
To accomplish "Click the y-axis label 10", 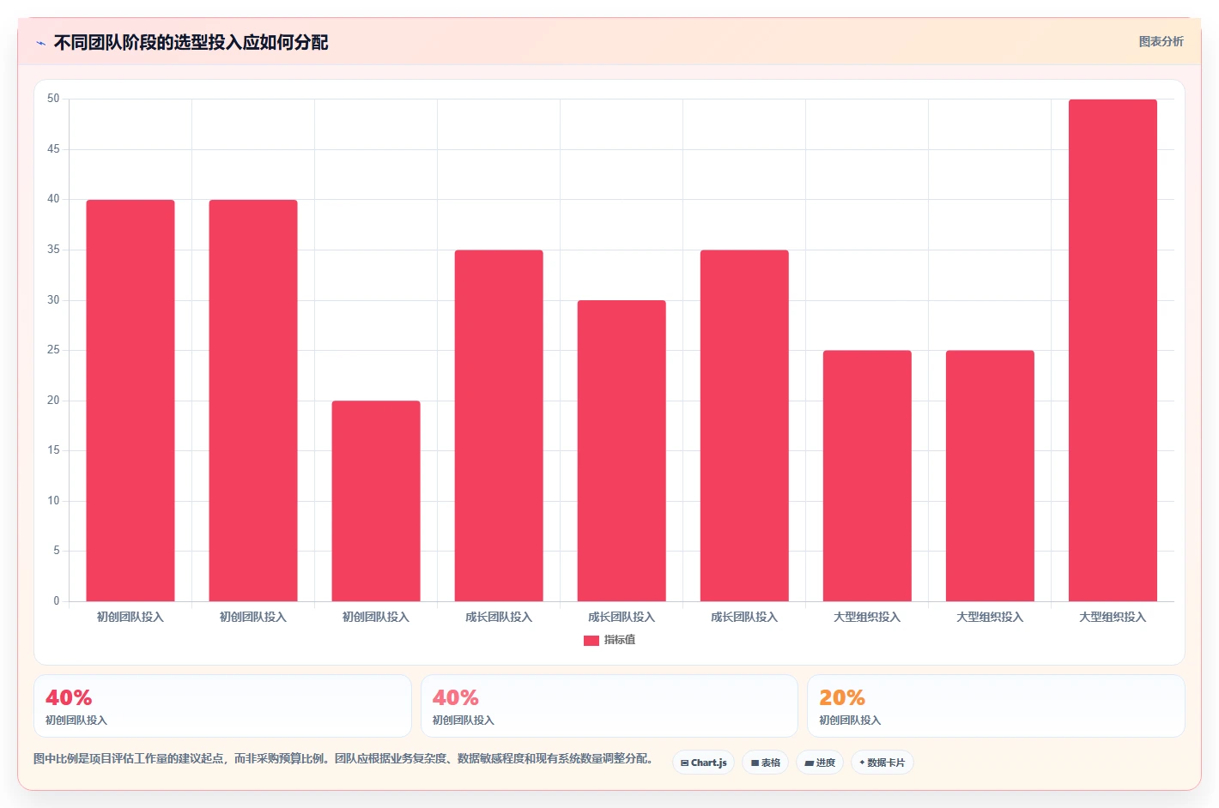I will click(53, 501).
